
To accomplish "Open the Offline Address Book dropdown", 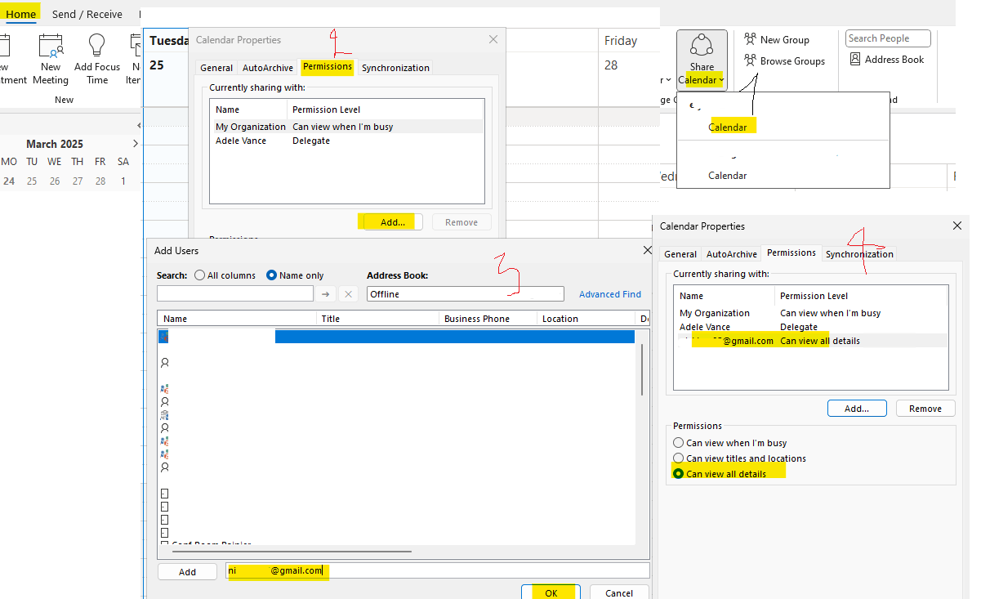I will click(x=558, y=293).
